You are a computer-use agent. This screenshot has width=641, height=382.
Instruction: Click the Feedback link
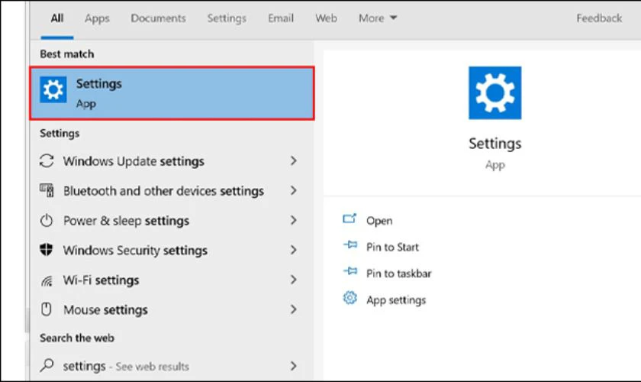[599, 18]
